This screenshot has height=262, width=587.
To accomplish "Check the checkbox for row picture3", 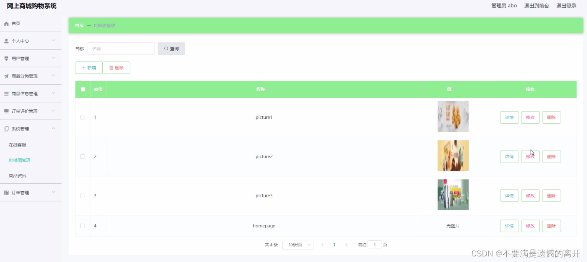I will [82, 196].
